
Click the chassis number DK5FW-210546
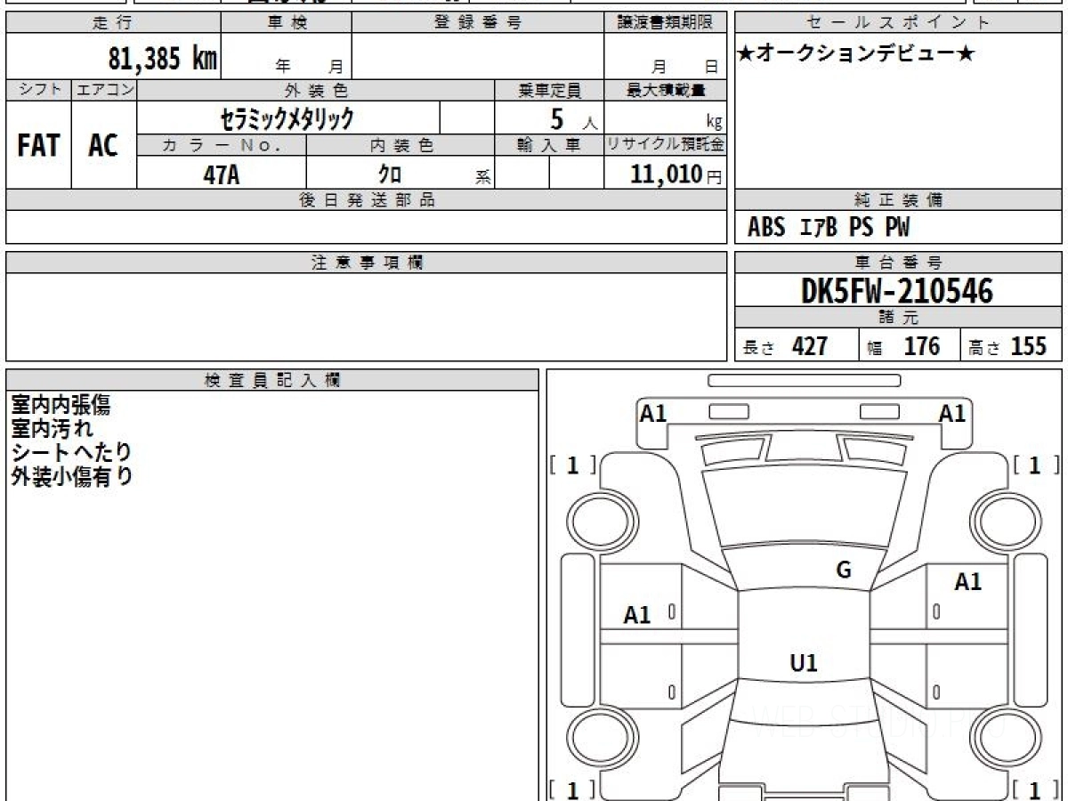(x=897, y=290)
